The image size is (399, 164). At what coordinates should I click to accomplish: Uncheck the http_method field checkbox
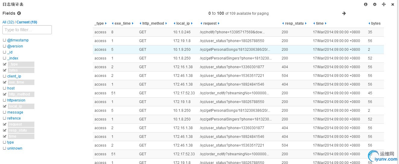coord(5,94)
